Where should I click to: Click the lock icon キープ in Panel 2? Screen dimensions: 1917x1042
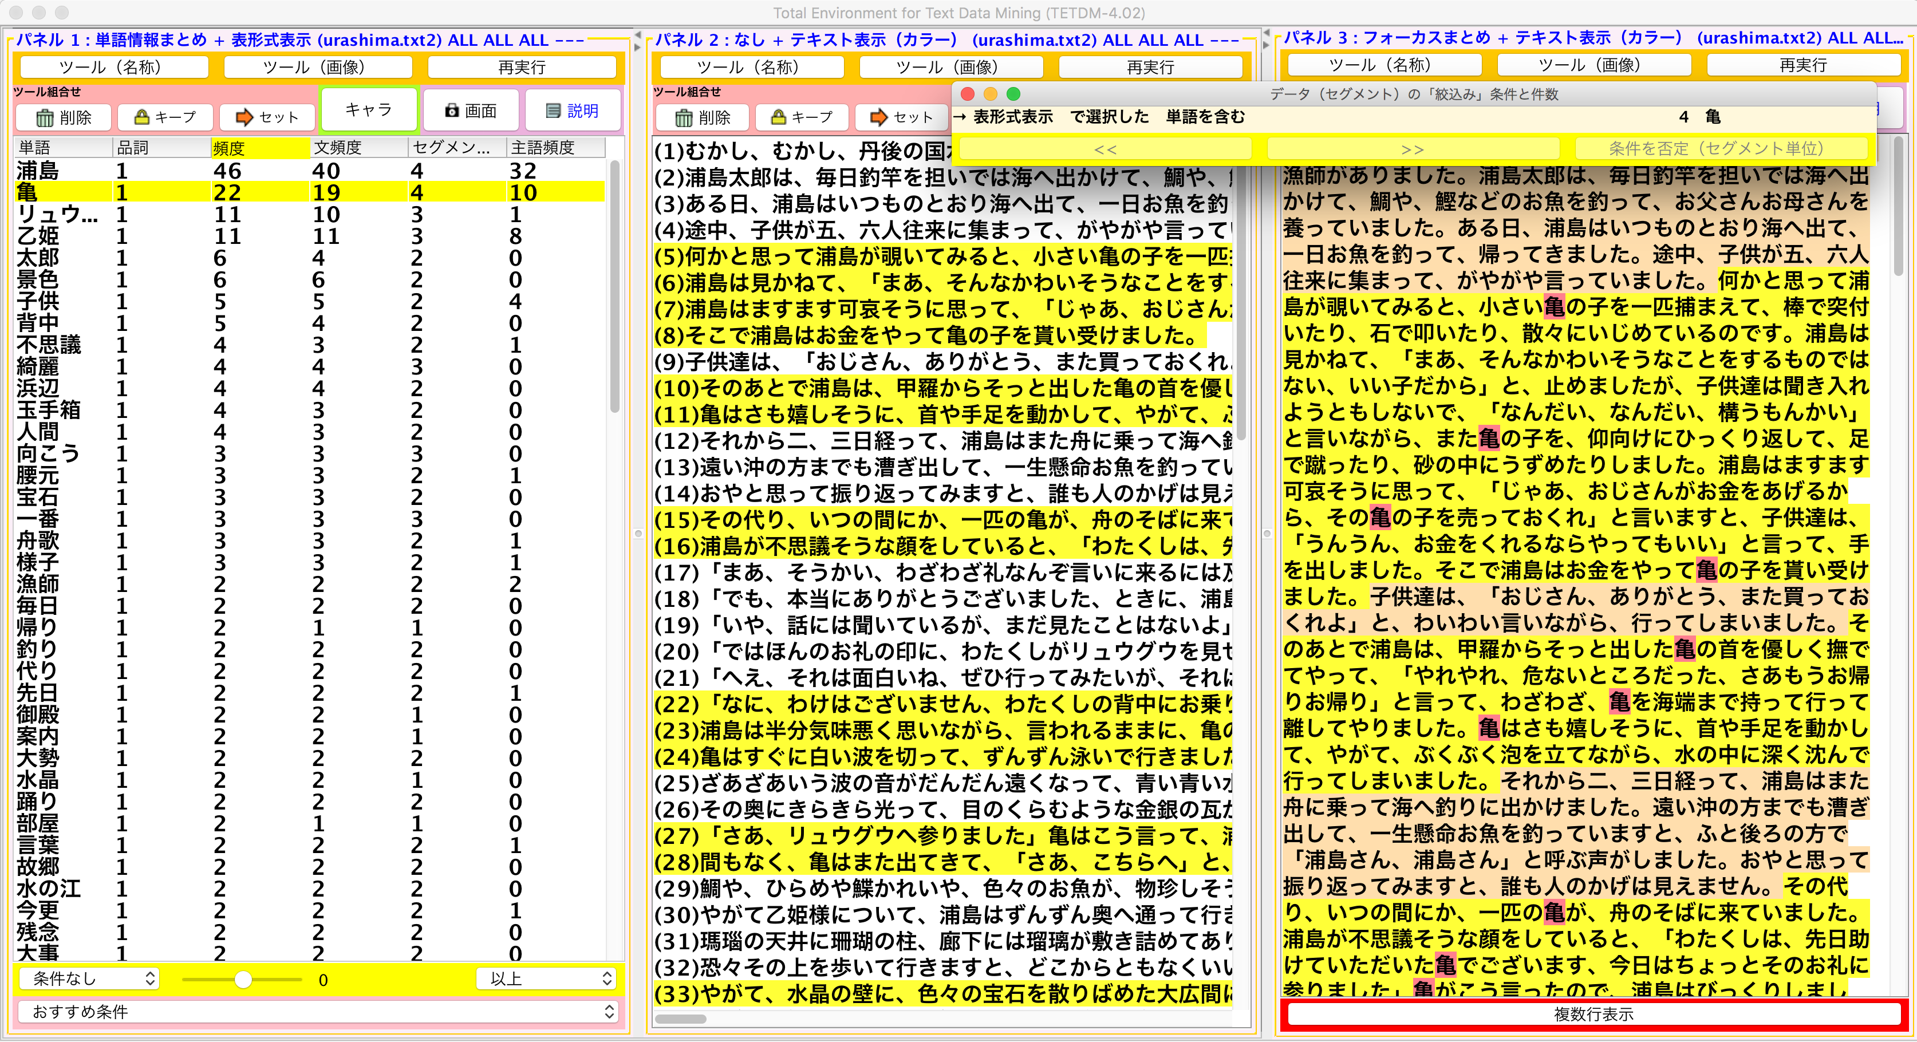[x=802, y=117]
